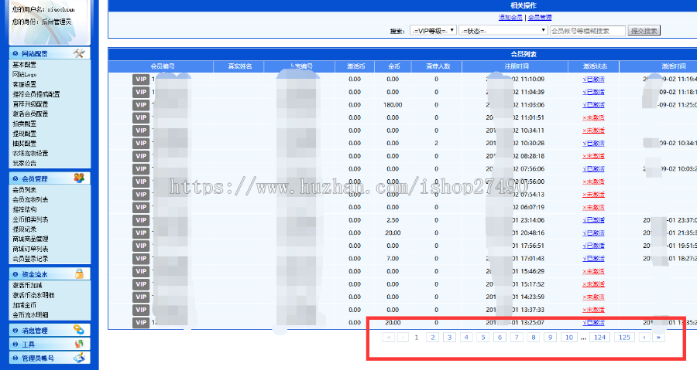
Task: Go to page 5 in pagination
Action: 482,338
